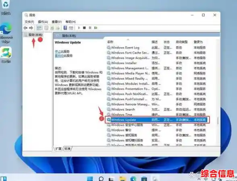
Task: Select the Windows PushToInstall service row
Action: point(156,99)
